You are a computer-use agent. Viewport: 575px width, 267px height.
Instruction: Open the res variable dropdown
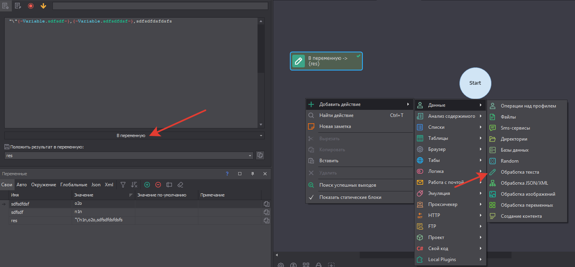tap(250, 156)
